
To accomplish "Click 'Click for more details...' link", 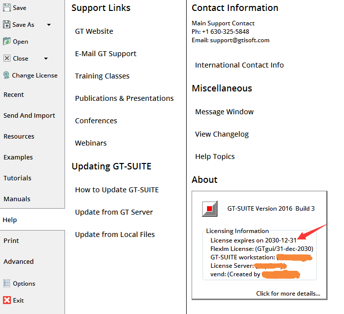I will [288, 294].
